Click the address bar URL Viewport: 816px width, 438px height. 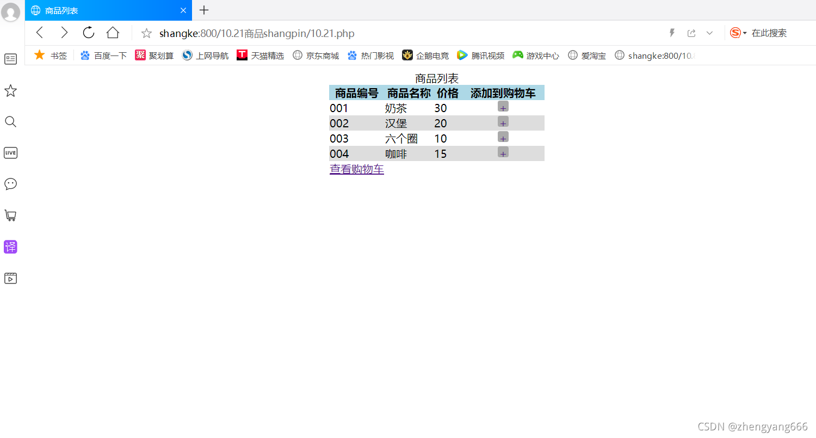[x=257, y=33]
